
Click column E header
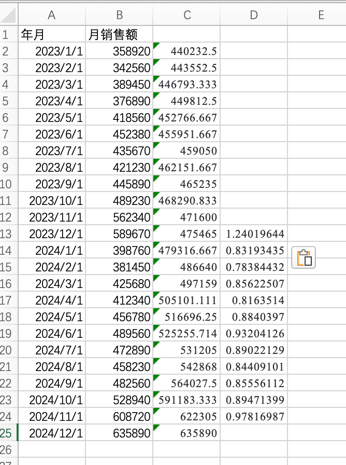pos(321,15)
